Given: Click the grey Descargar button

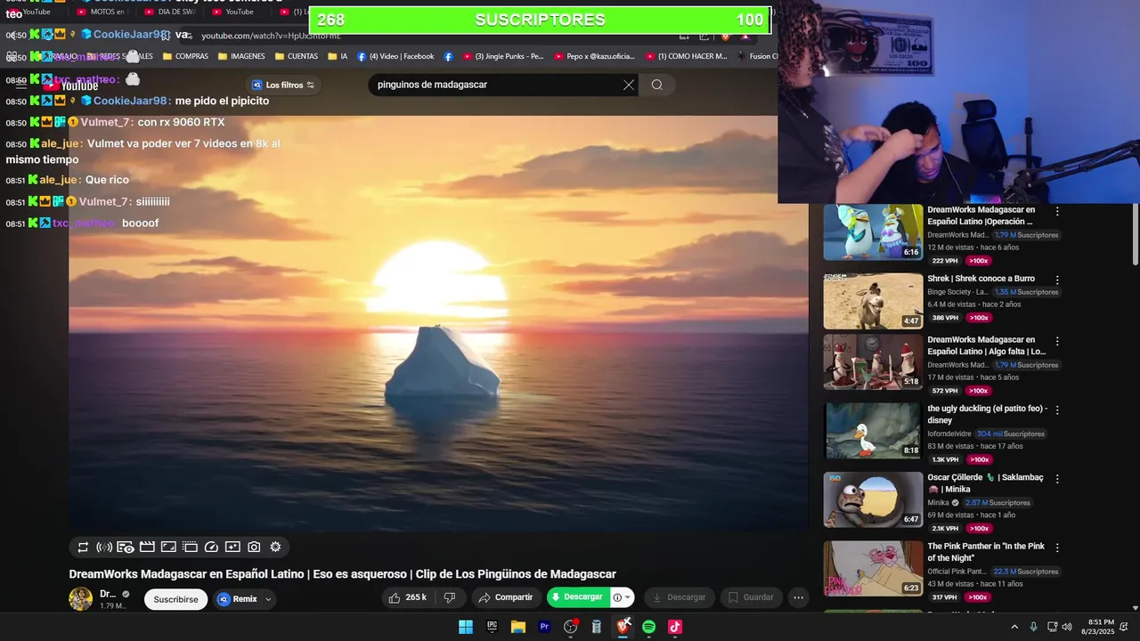Looking at the screenshot, I should pyautogui.click(x=679, y=597).
